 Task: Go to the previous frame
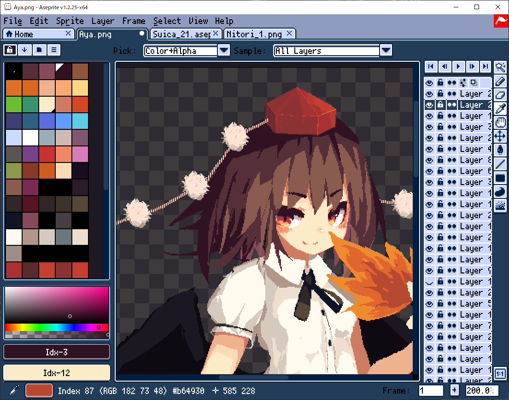(x=445, y=66)
